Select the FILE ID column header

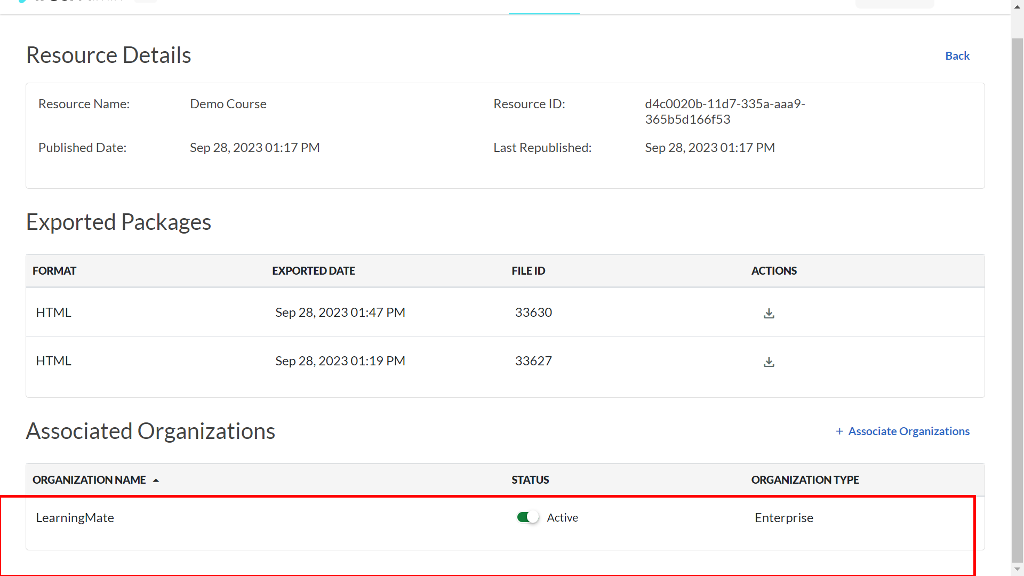click(528, 271)
